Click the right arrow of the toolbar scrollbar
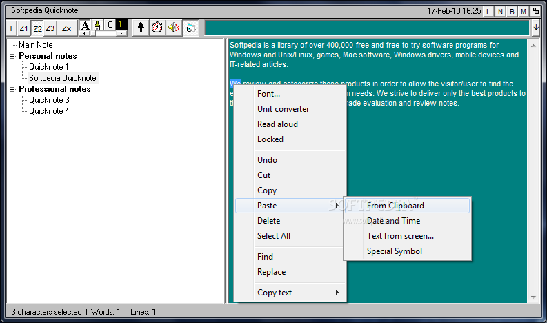 (x=121, y=34)
